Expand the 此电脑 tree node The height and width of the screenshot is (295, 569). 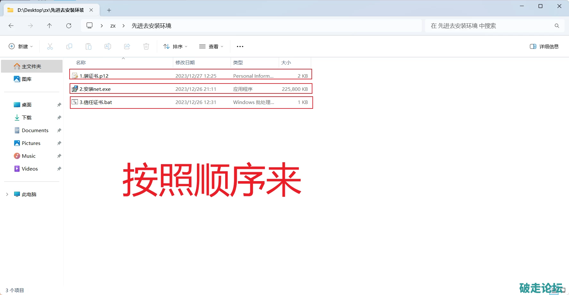[x=7, y=194]
